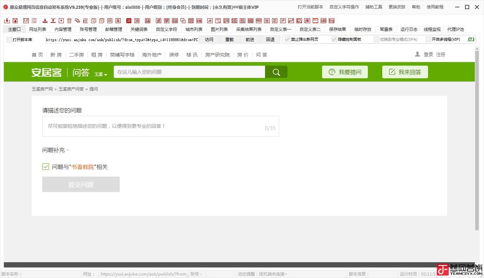Expand the 问题补充 section
Screen dimensions: 484x278
56,150
